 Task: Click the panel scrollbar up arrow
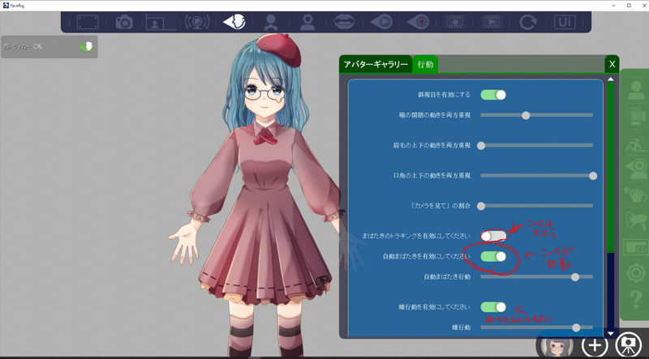[x=611, y=79]
